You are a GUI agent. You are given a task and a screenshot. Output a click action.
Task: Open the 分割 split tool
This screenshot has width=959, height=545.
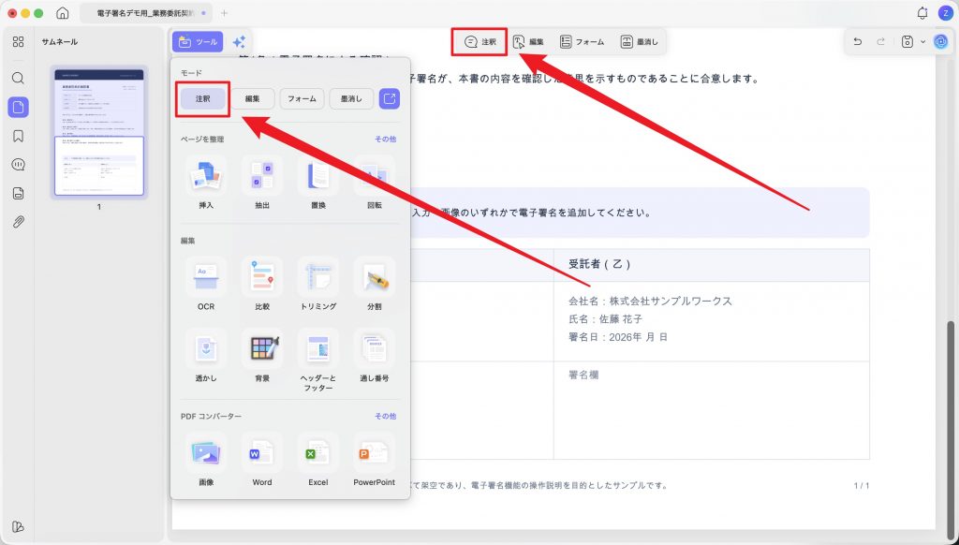[375, 284]
